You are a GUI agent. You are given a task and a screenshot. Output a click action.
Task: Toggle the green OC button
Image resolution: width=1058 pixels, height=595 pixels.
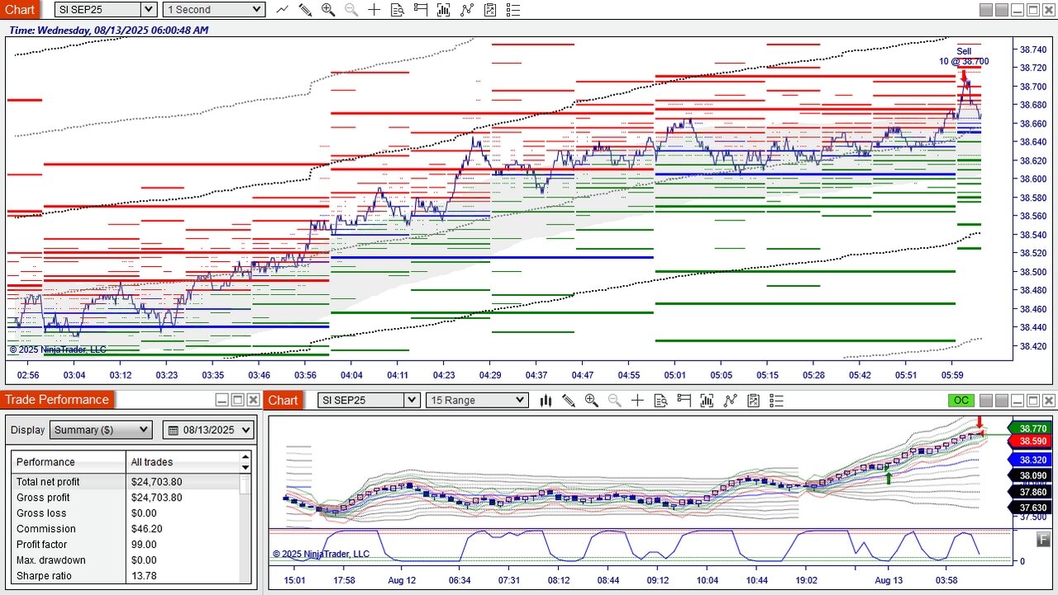[x=961, y=400]
